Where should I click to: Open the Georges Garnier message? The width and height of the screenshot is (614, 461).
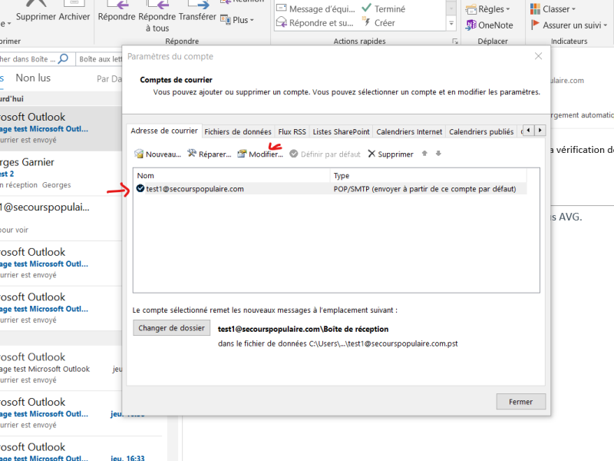coord(61,174)
